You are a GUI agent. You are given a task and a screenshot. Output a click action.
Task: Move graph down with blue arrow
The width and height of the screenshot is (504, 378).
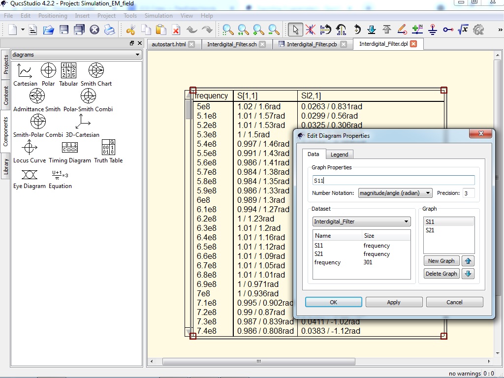468,274
